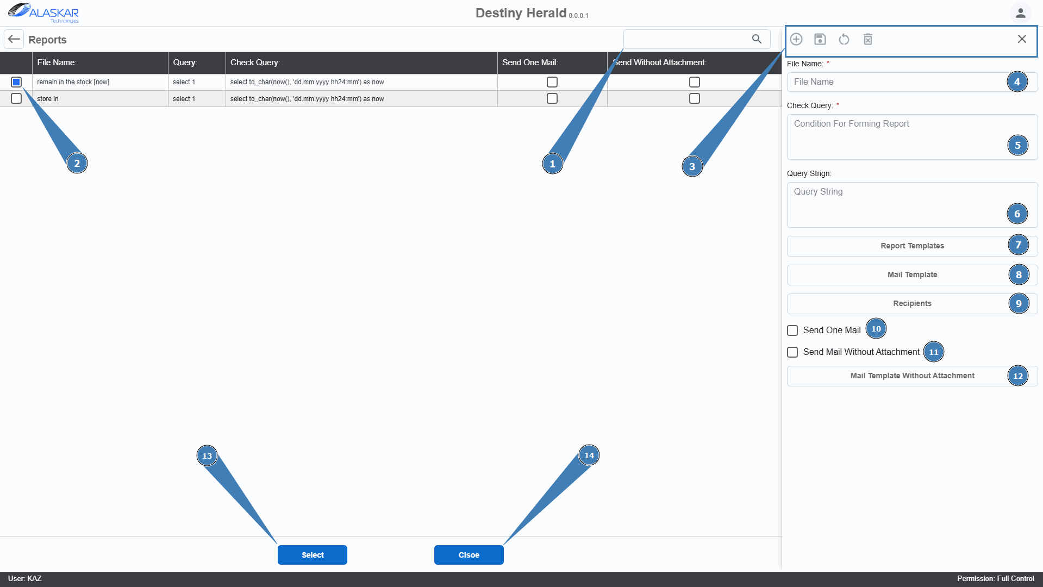Toggle Send Without Attachment for 'remain in the stock' row

click(x=695, y=82)
